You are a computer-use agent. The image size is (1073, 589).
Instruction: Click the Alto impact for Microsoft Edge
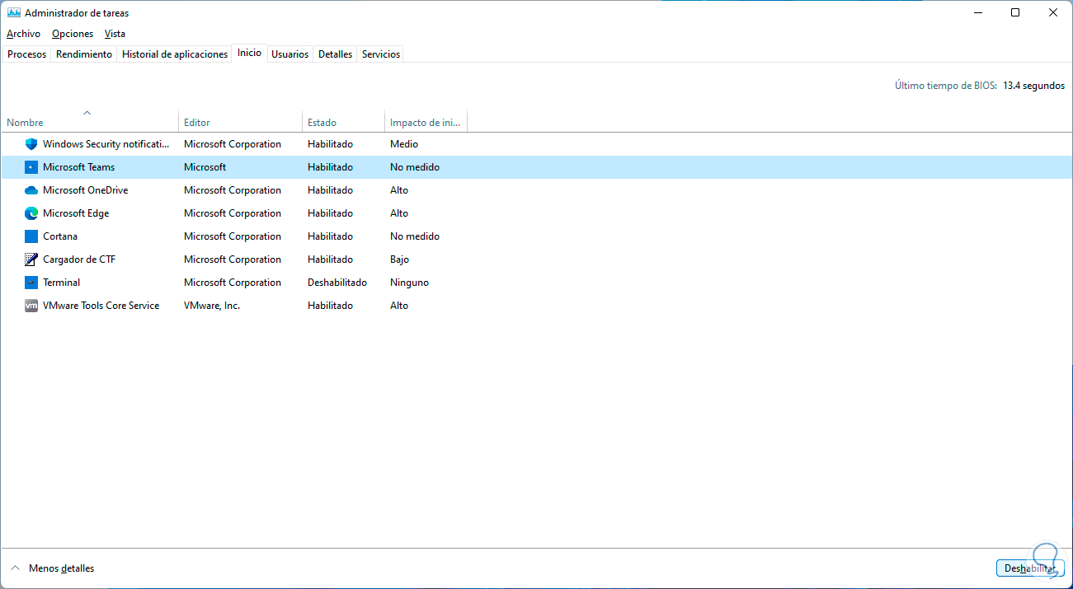coord(399,213)
